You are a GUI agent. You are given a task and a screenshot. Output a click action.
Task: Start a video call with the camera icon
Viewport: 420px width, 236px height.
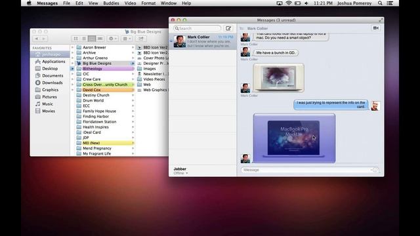click(x=376, y=28)
